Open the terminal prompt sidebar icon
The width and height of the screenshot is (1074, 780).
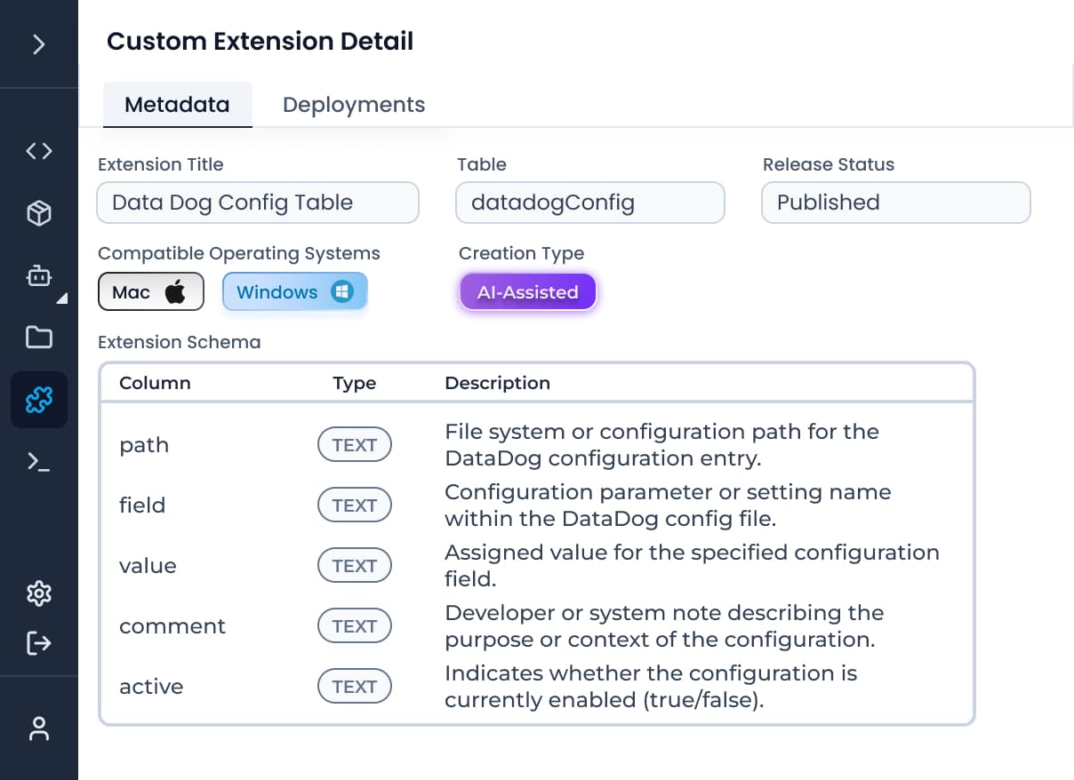[39, 461]
